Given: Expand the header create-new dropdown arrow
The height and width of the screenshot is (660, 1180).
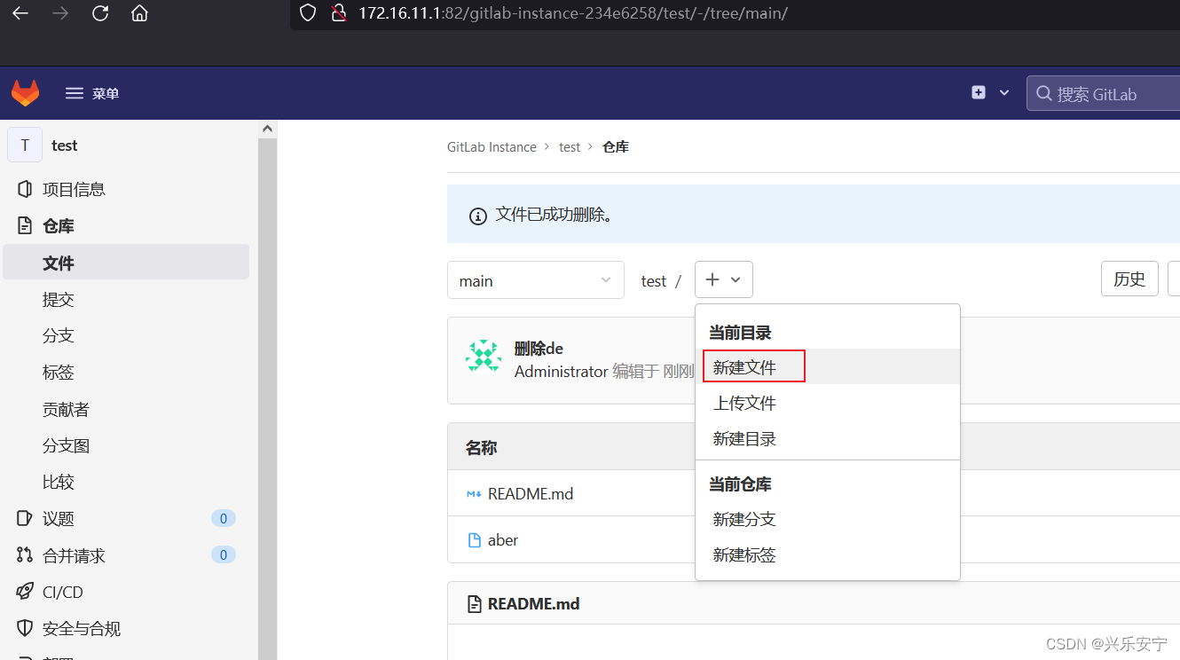Looking at the screenshot, I should 1004,92.
